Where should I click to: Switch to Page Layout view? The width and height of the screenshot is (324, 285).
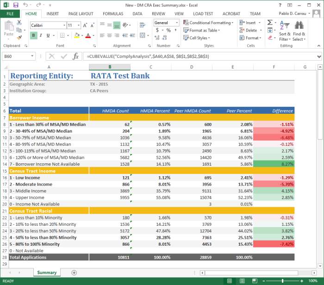242,281
